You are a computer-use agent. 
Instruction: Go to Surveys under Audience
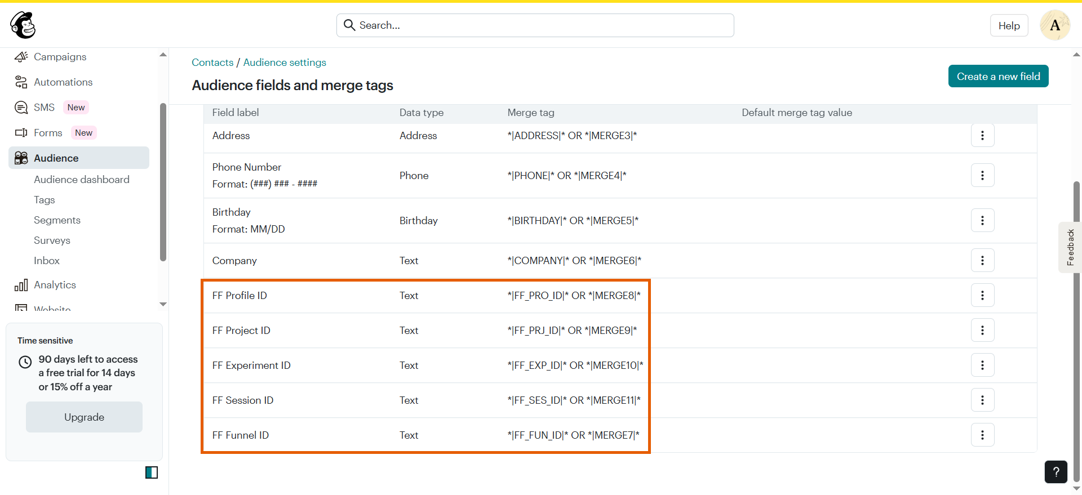pos(52,240)
